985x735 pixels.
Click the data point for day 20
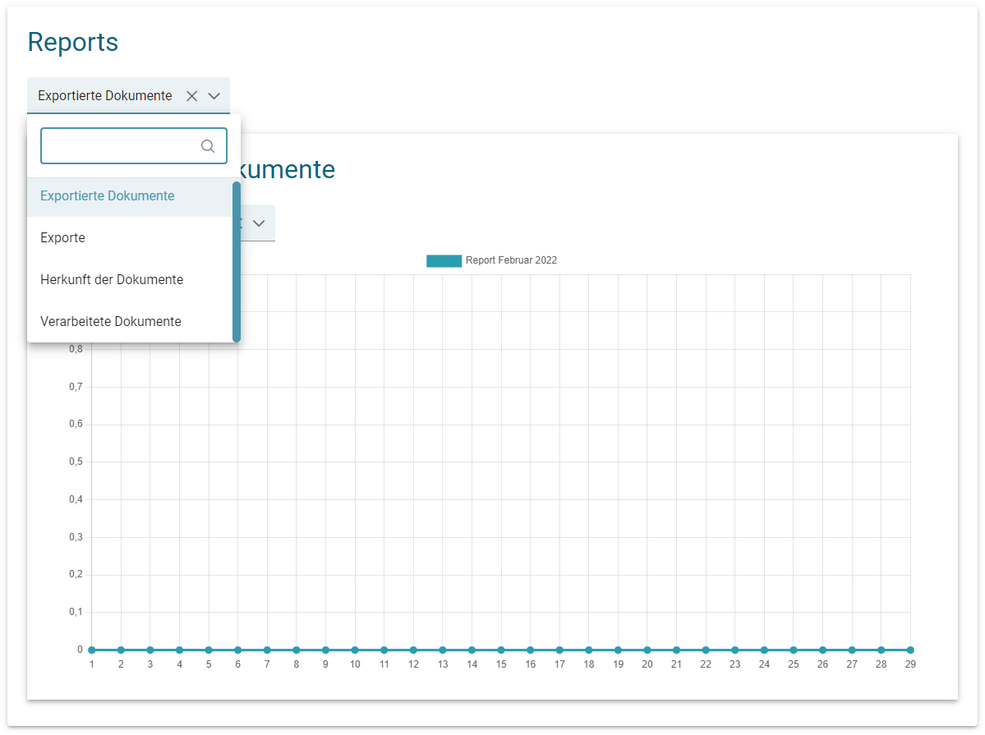pos(647,650)
